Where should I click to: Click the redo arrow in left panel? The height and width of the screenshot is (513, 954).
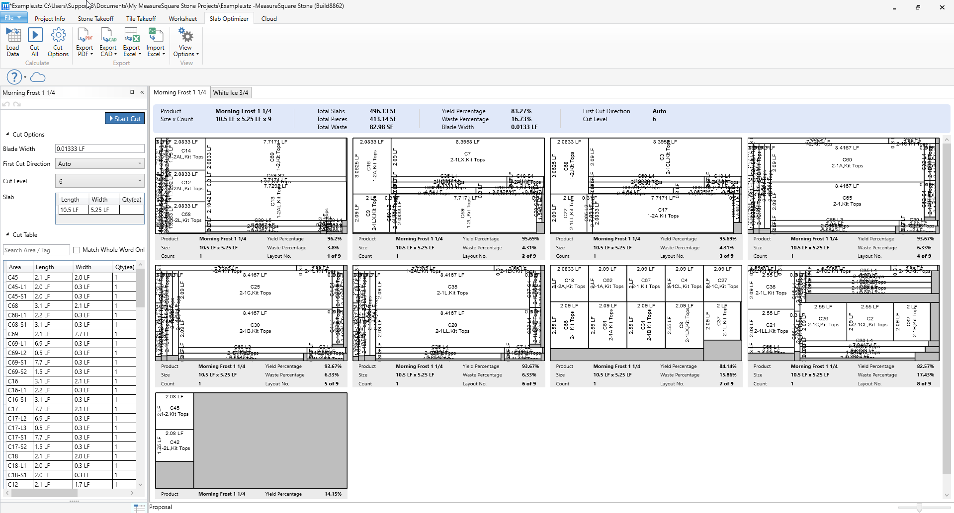click(17, 104)
